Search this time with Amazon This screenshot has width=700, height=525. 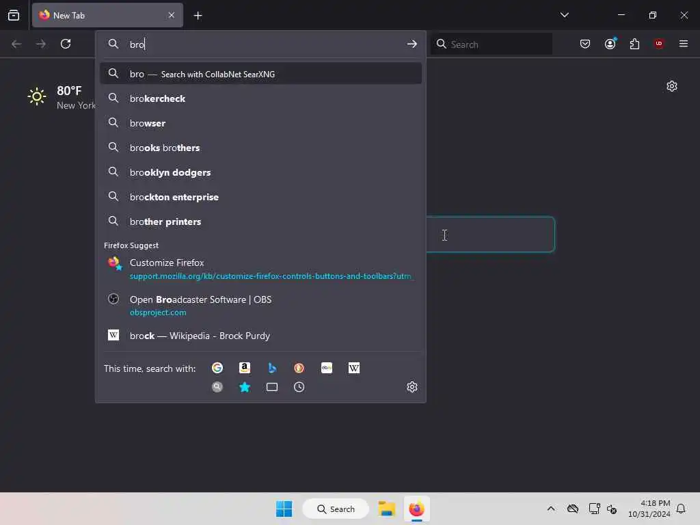click(245, 368)
